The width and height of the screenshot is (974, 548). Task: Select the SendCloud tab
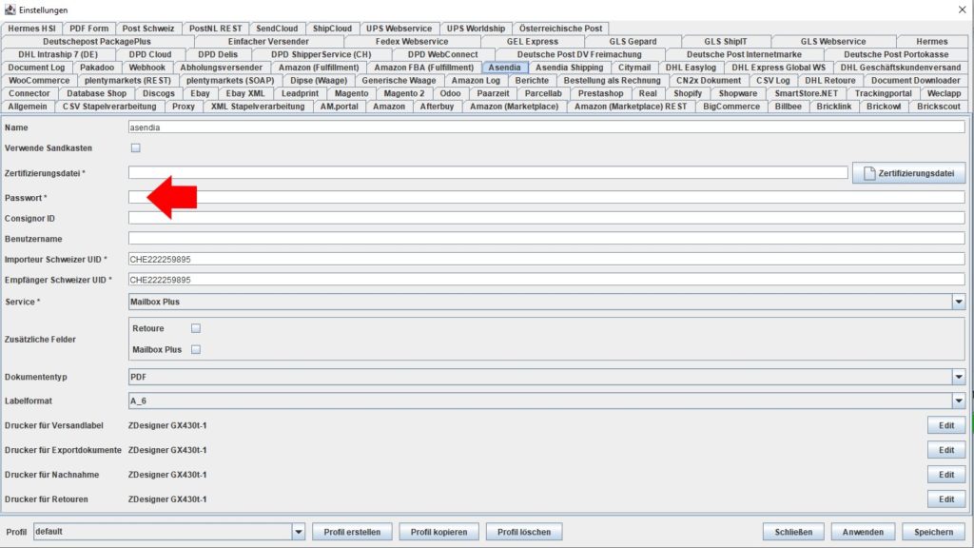tap(277, 28)
